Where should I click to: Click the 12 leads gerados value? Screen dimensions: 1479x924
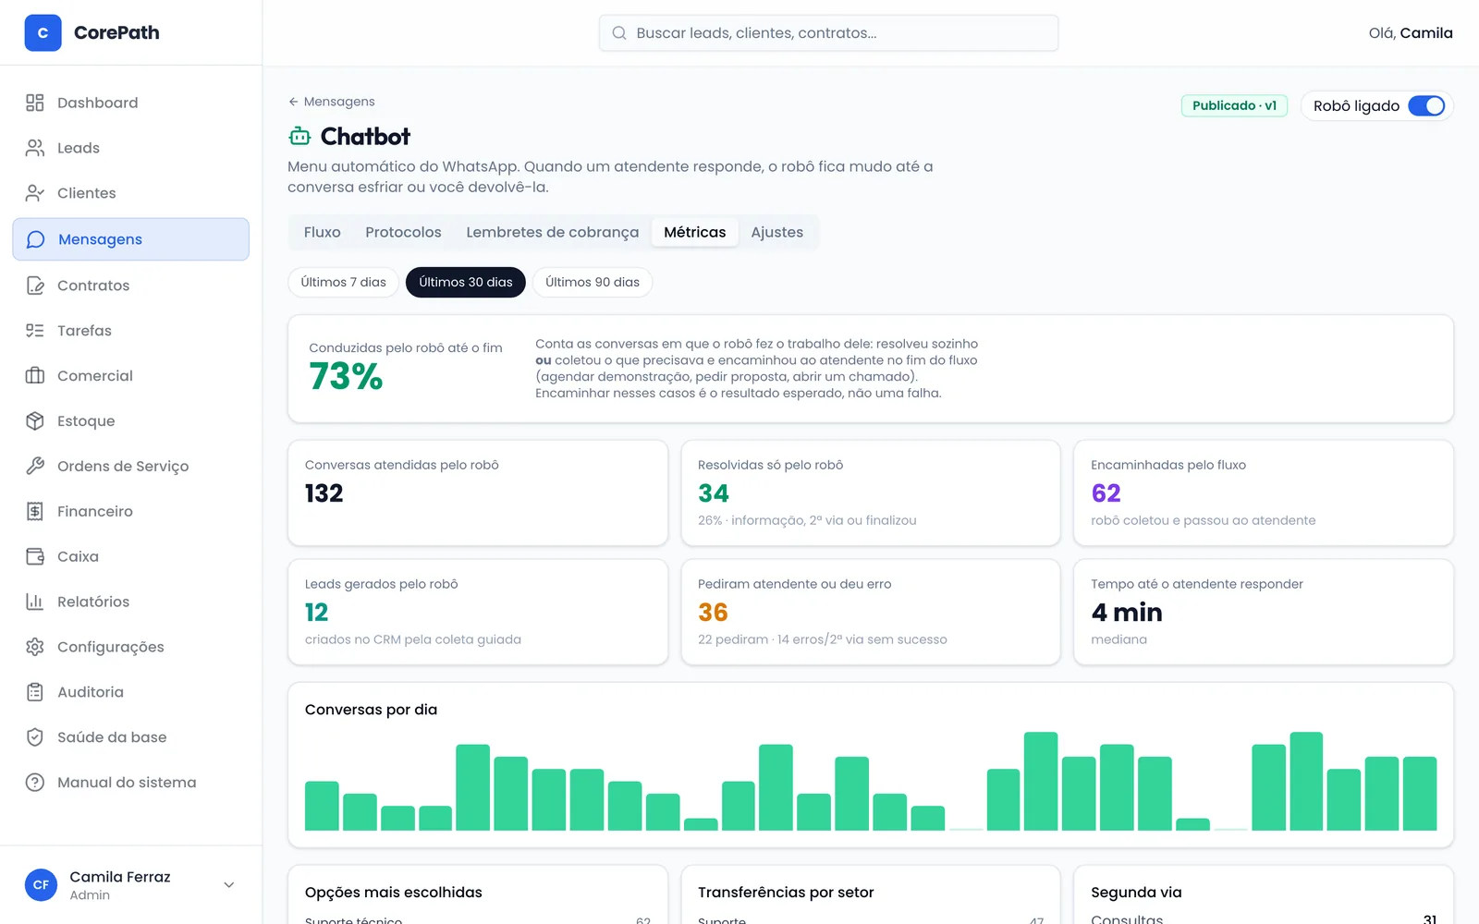click(316, 613)
